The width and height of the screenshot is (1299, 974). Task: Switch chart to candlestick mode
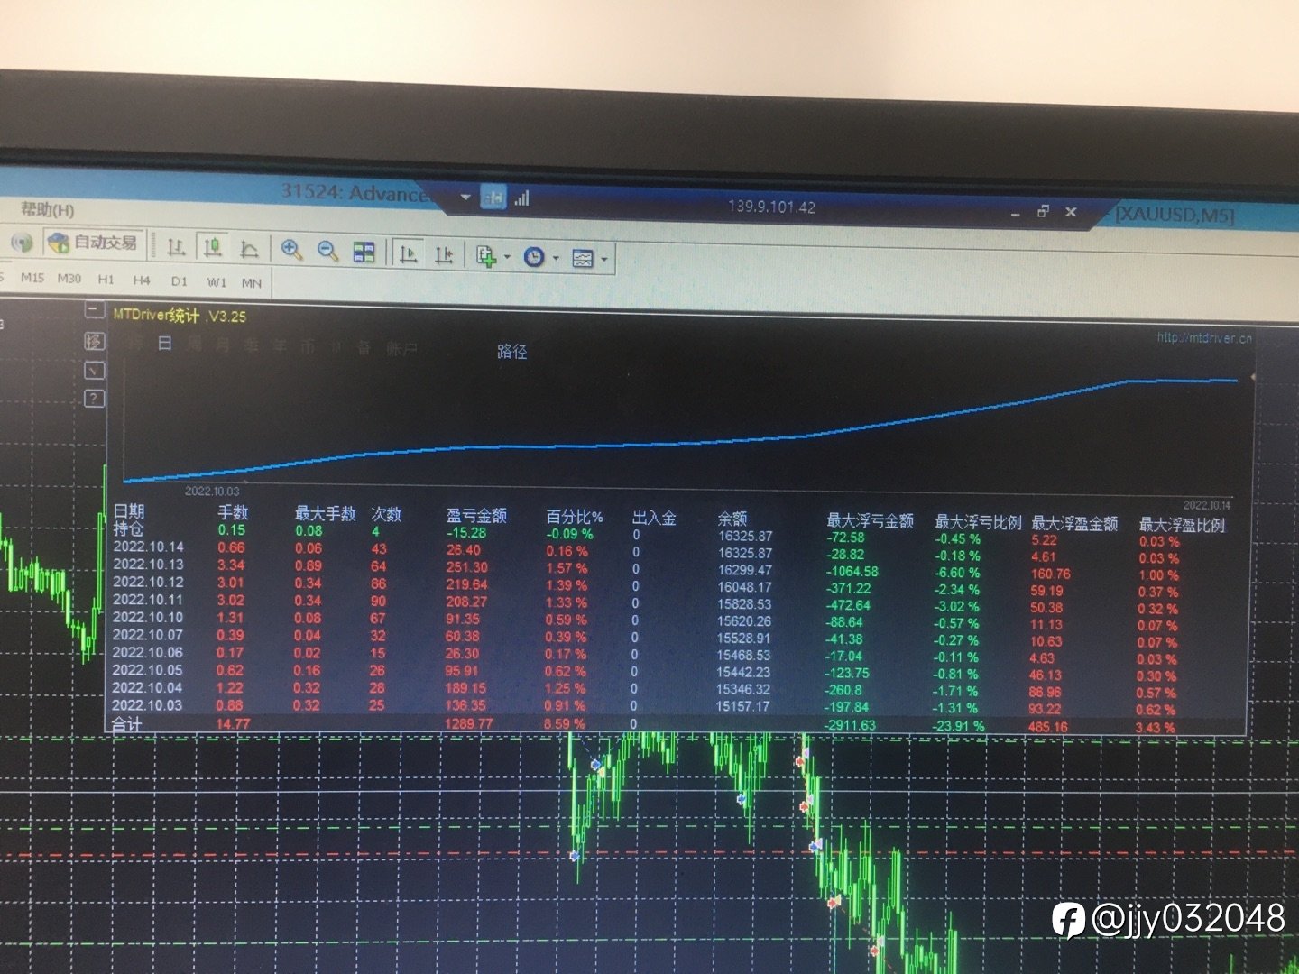pyautogui.click(x=213, y=248)
